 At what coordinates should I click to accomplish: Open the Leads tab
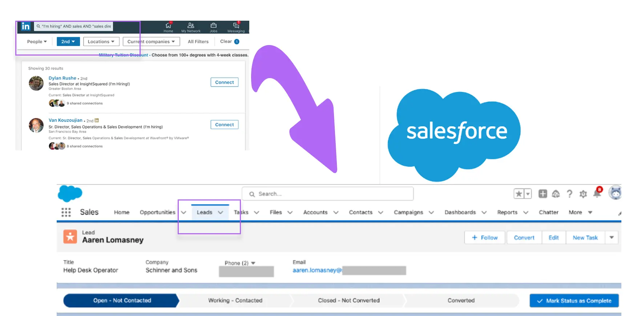[205, 212]
